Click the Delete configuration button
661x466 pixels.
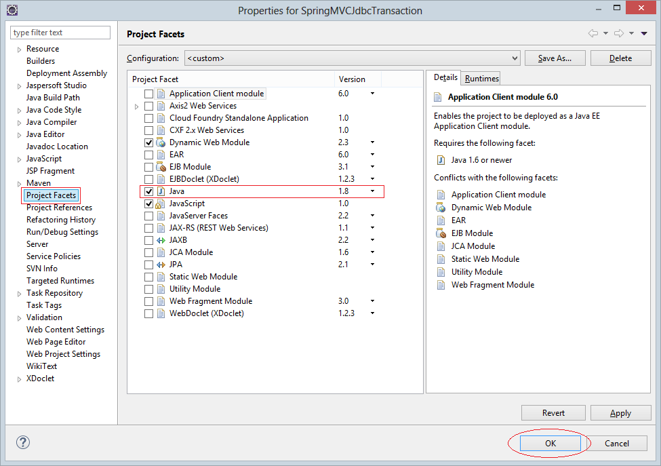coord(620,58)
